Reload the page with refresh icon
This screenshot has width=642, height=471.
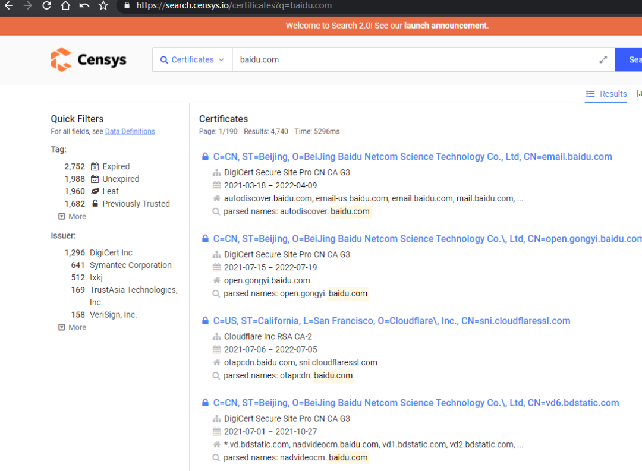click(x=46, y=6)
